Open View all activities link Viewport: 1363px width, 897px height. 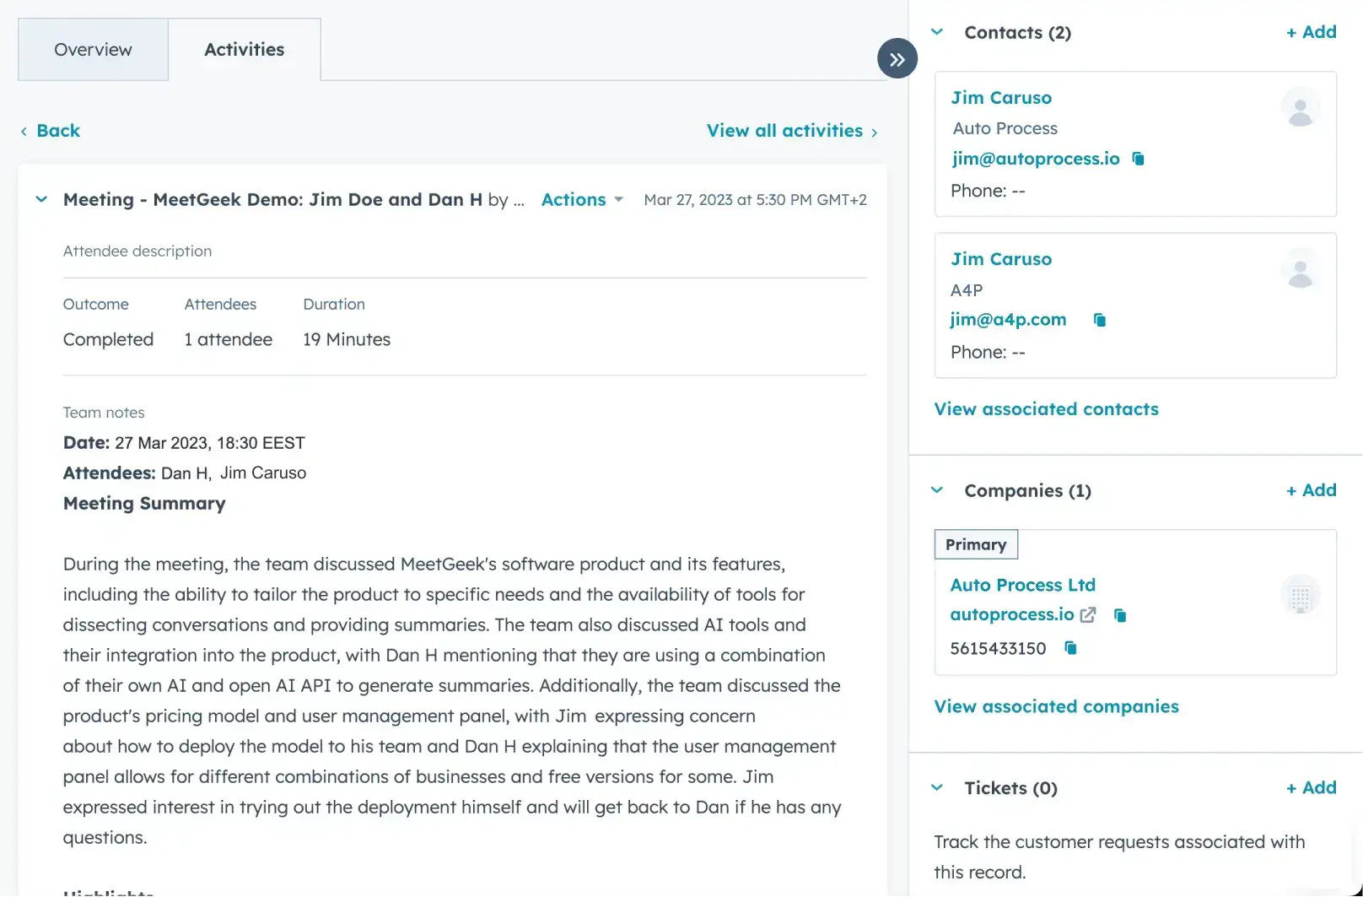(792, 131)
